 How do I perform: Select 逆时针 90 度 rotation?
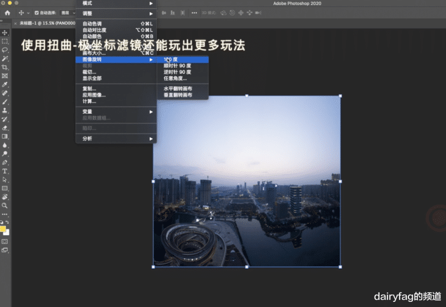click(183, 72)
